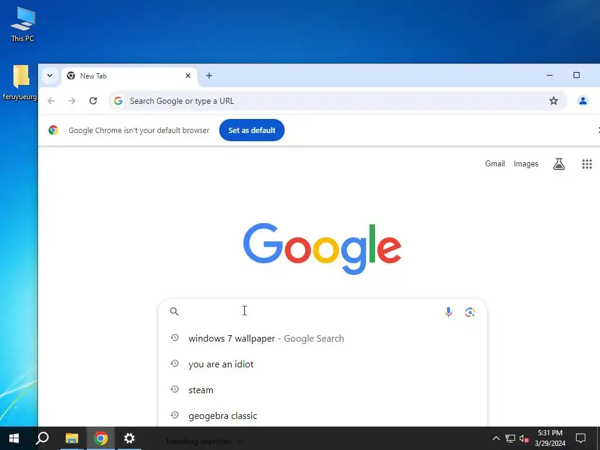Viewport: 600px width, 450px height.
Task: Click history icon beside windows 7 wallpaper
Action: tap(175, 337)
